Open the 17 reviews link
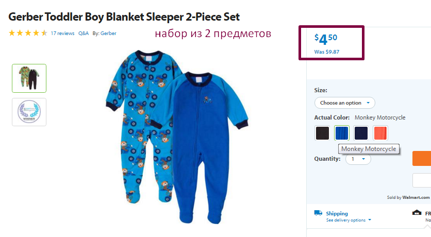The width and height of the screenshot is (431, 237). pyautogui.click(x=62, y=33)
